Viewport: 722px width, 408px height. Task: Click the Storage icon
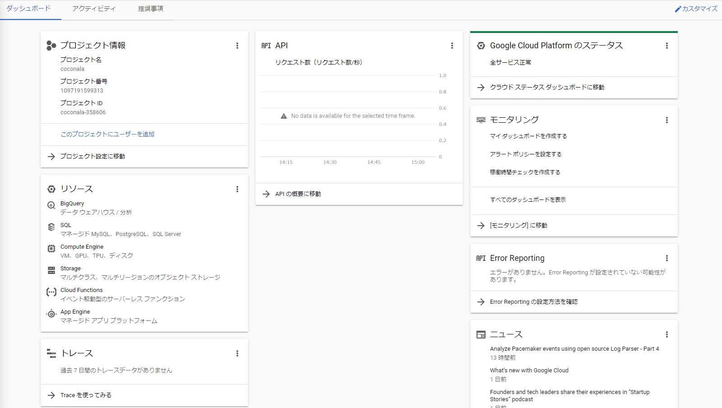pos(51,270)
